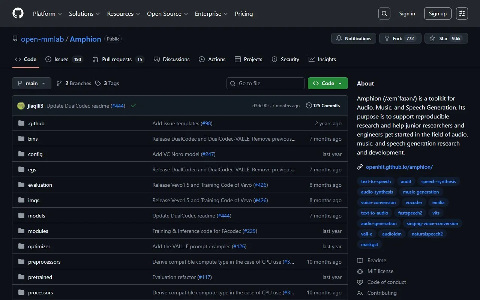
Task: Open the Notifications bell button
Action: pos(354,39)
